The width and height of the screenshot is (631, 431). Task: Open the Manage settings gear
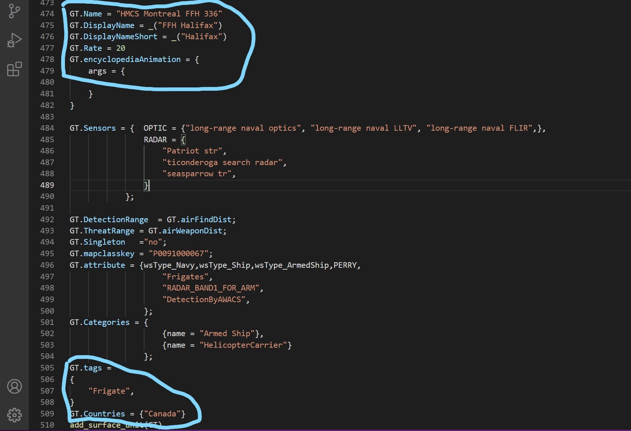[15, 415]
